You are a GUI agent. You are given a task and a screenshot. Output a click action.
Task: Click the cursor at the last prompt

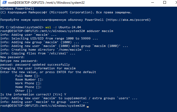(88, 106)
